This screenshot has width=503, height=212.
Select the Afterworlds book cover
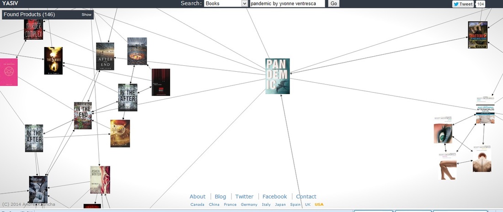[x=485, y=110]
